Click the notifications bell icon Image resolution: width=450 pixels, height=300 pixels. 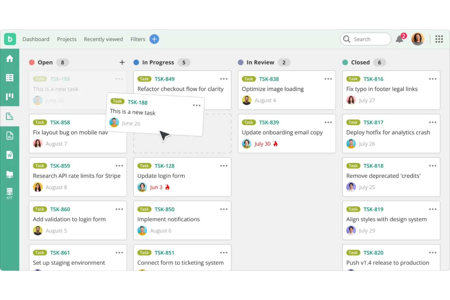click(x=400, y=39)
